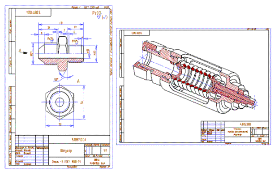Click the Rz25 roughness mark on left thread
Viewport: 279px width, 176px height.
tap(51, 39)
